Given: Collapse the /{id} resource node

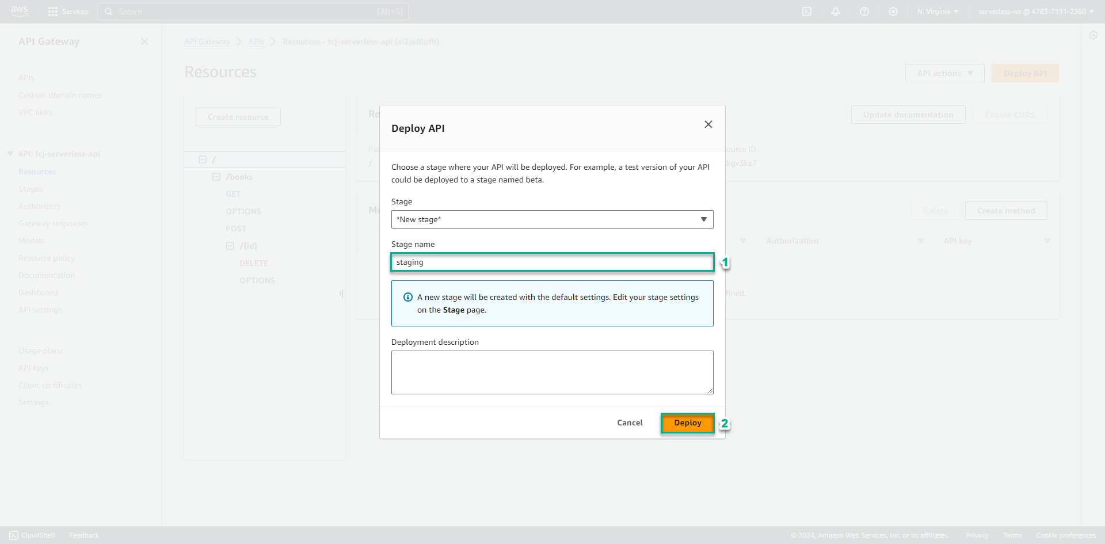Looking at the screenshot, I should [230, 246].
